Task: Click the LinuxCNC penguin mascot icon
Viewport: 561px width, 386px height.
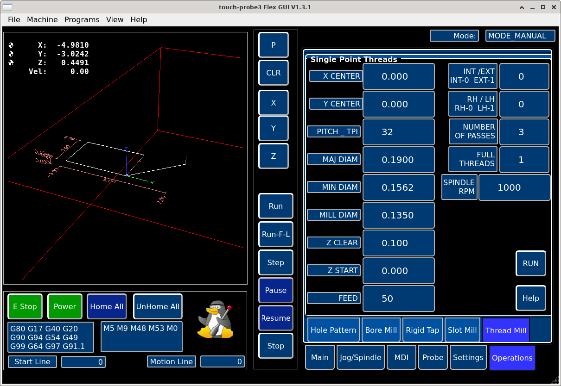Action: (x=215, y=319)
